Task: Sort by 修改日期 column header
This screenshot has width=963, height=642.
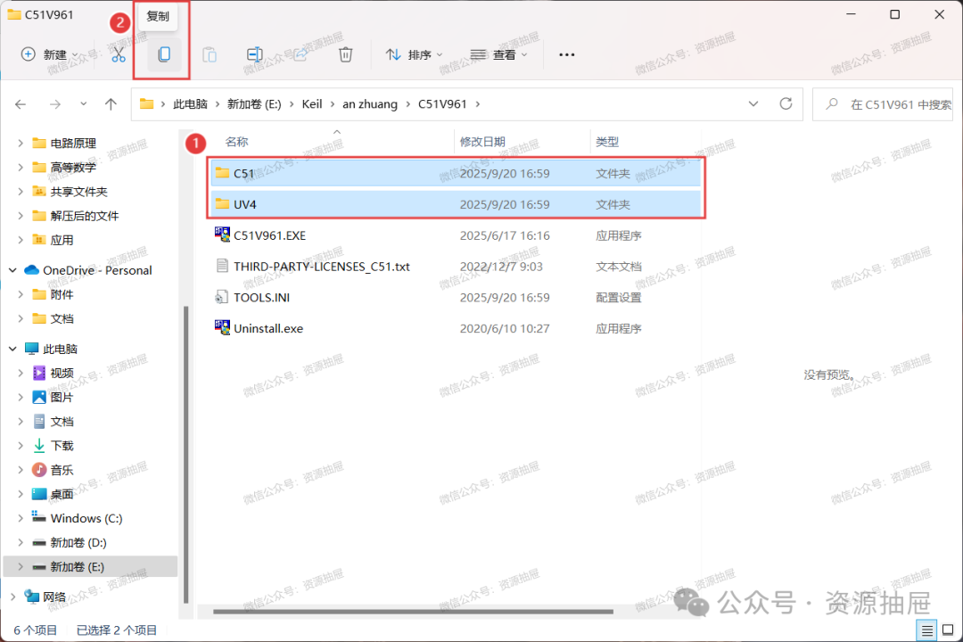Action: 482,142
